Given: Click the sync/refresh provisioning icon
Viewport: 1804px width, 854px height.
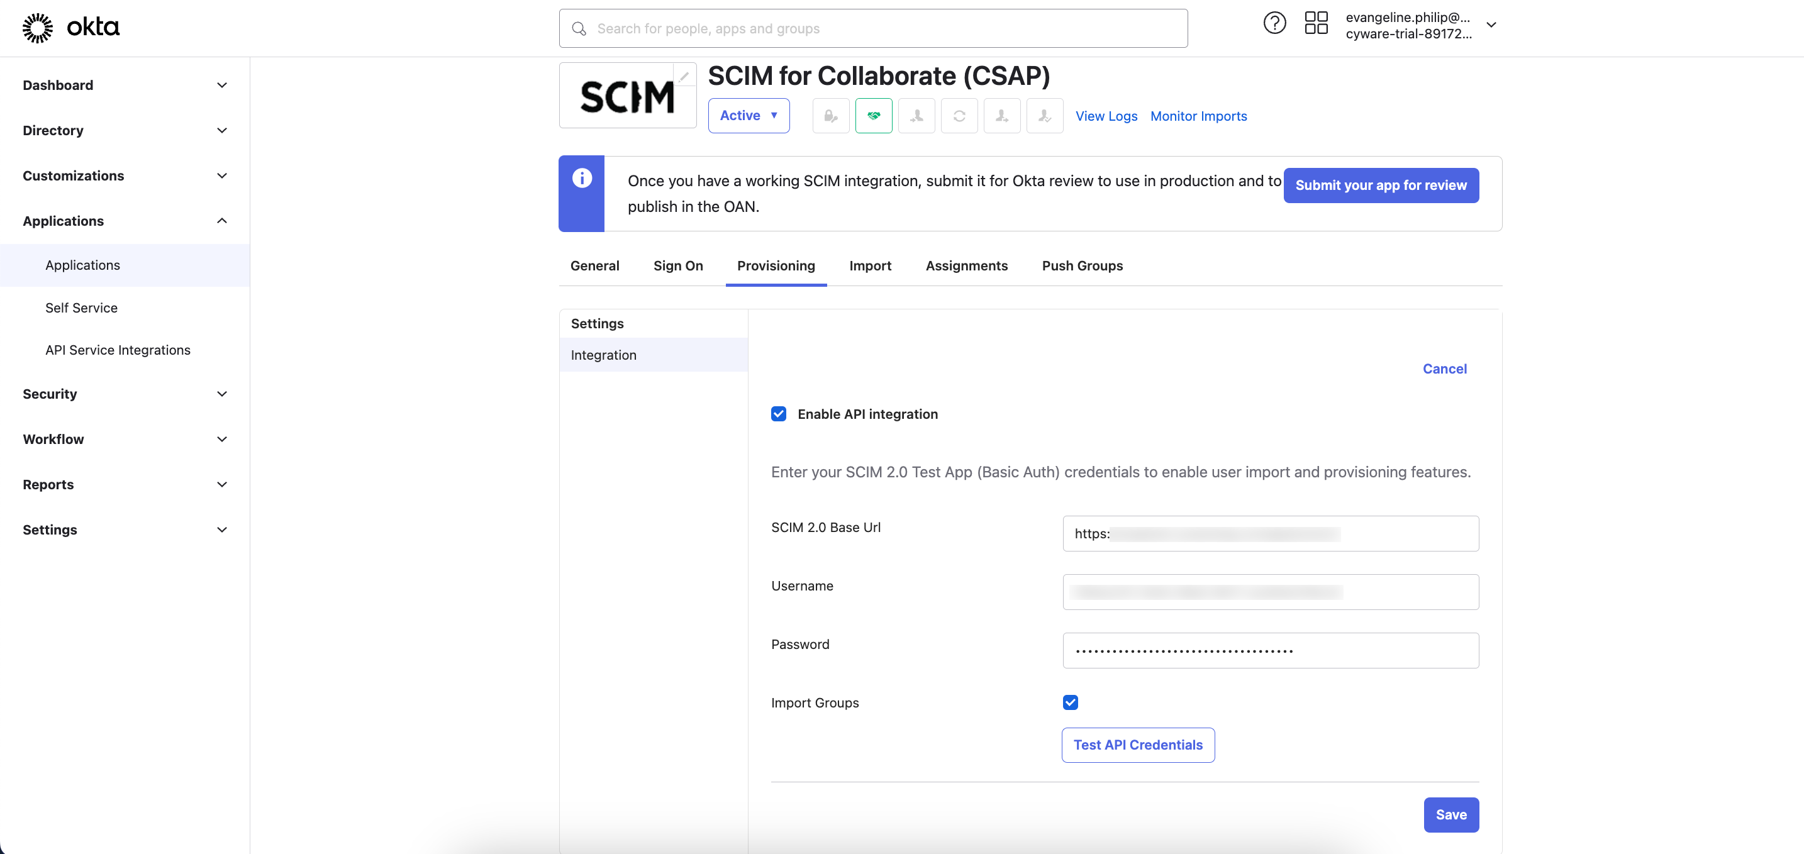Looking at the screenshot, I should [x=959, y=115].
